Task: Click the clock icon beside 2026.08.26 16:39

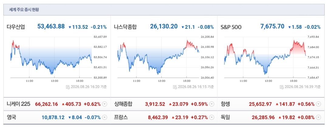Action: (282, 87)
